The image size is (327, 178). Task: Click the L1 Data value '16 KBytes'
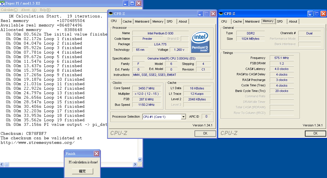coord(197,88)
